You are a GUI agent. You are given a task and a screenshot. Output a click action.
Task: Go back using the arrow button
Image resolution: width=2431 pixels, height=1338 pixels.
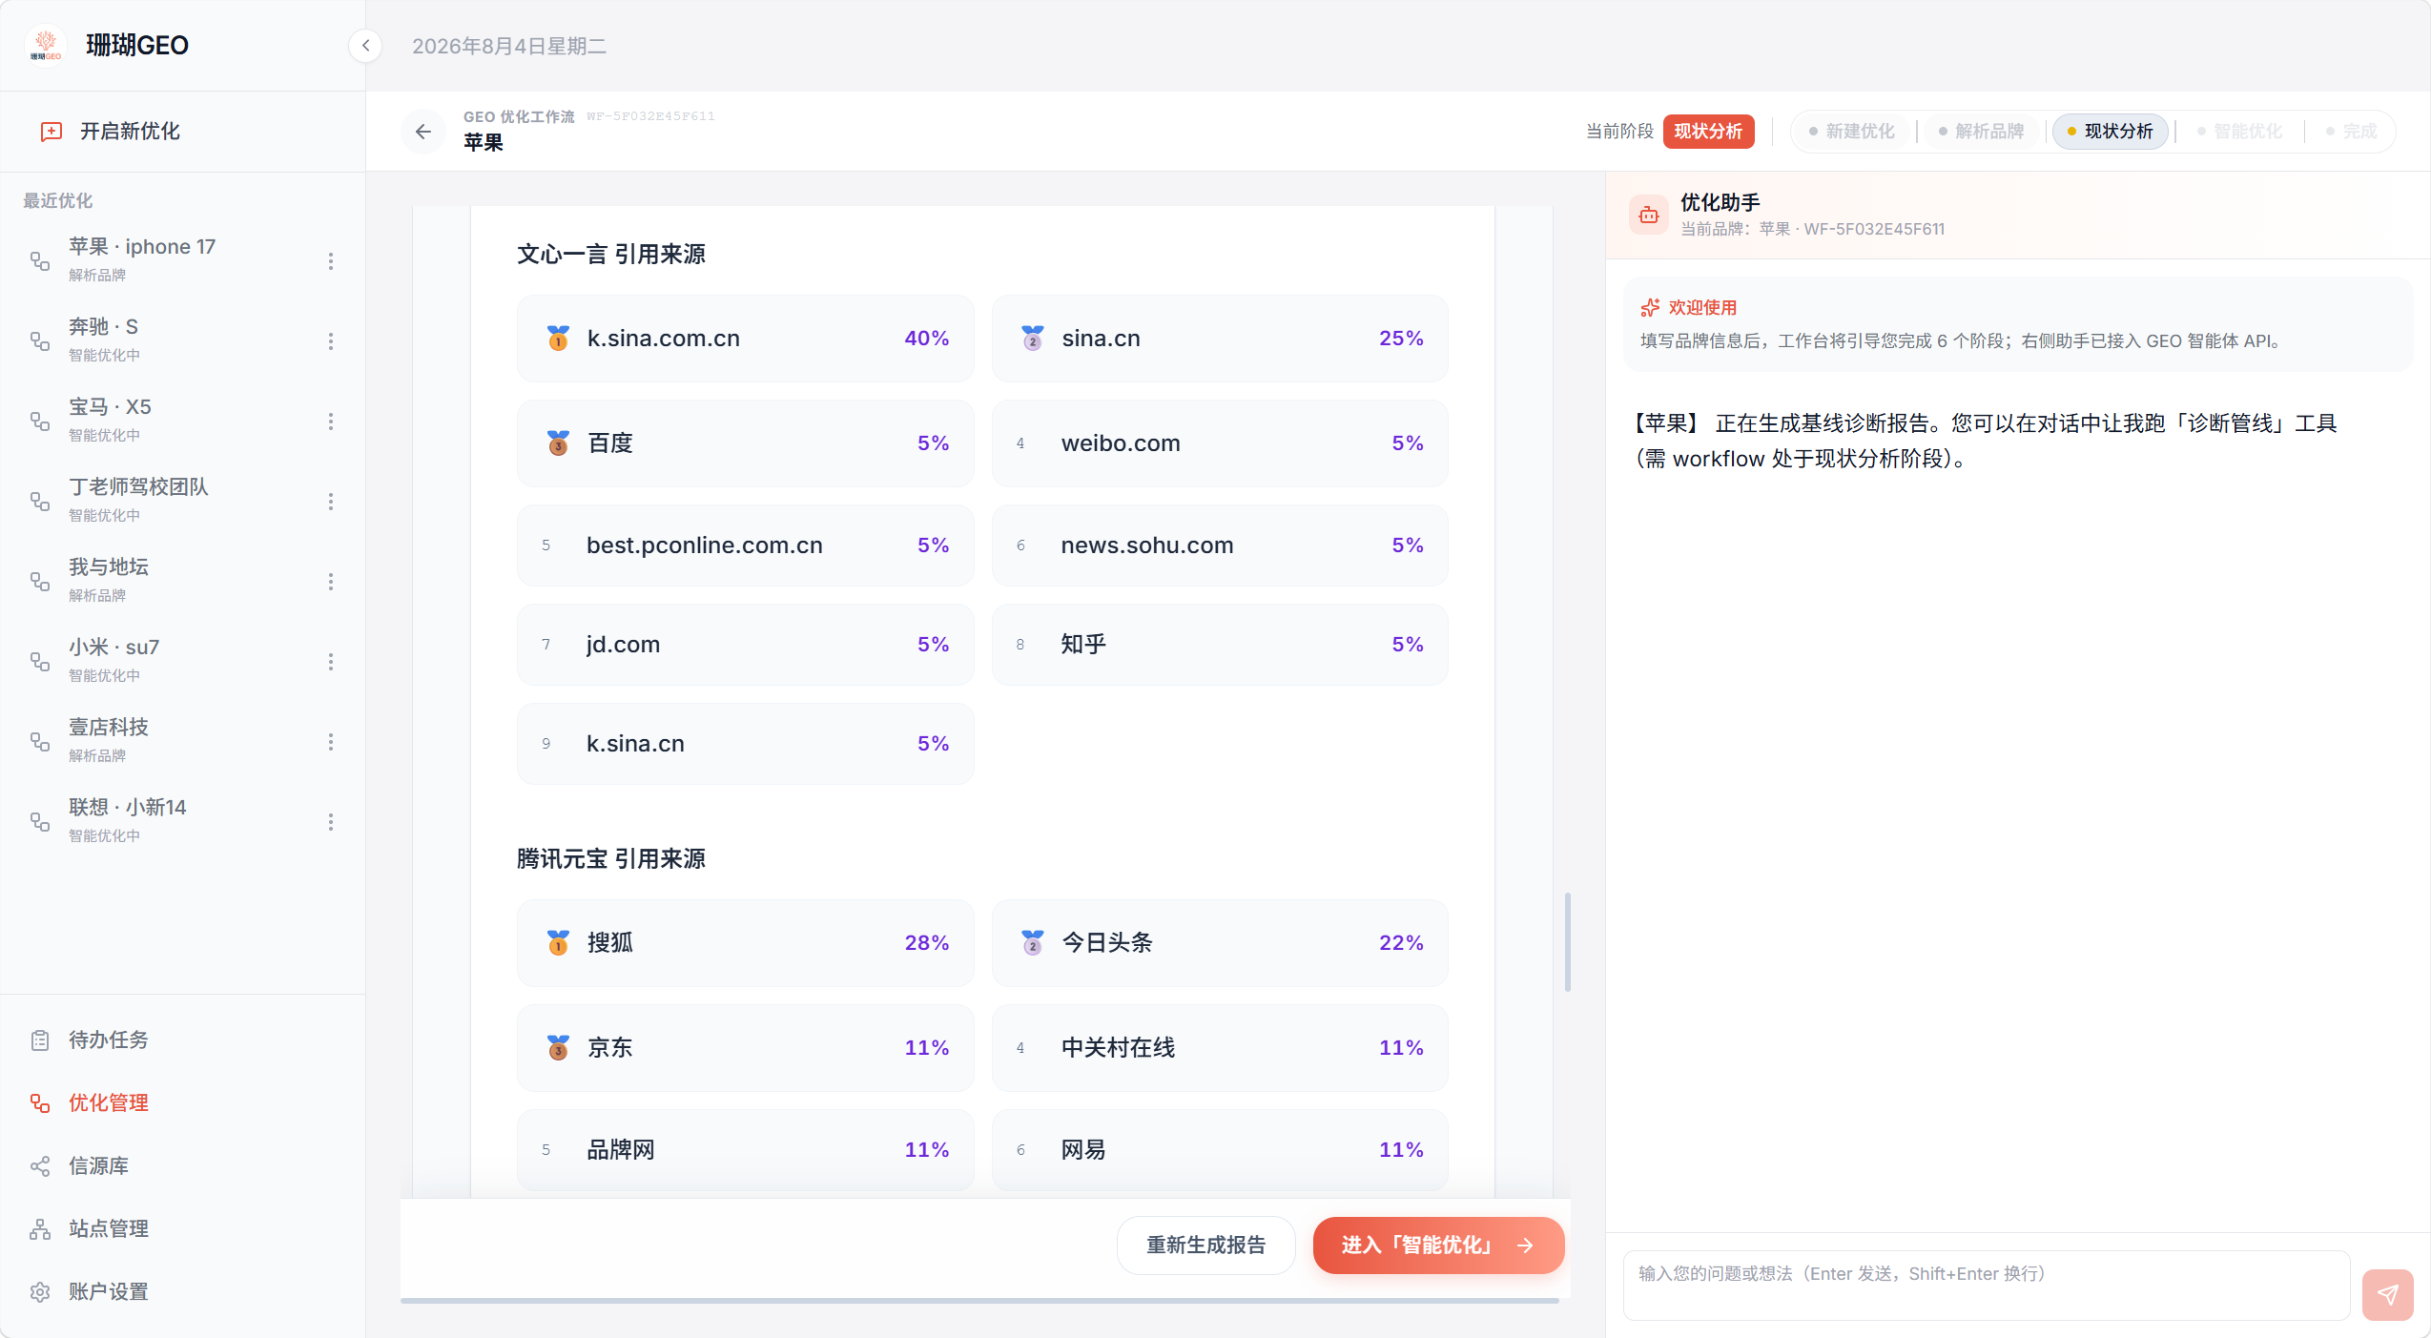423,132
